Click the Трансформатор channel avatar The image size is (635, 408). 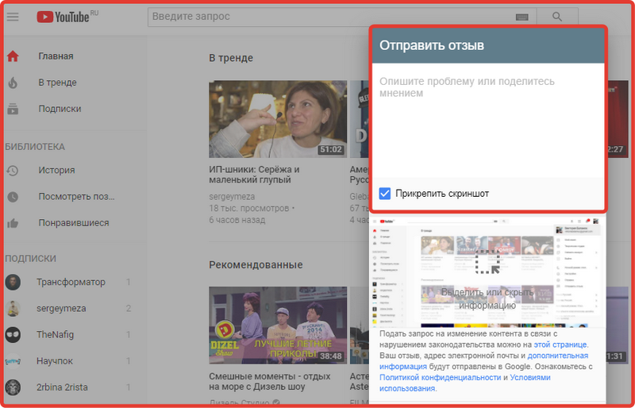(13, 282)
